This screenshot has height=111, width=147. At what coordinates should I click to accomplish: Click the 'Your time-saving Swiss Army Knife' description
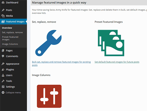[89, 11]
